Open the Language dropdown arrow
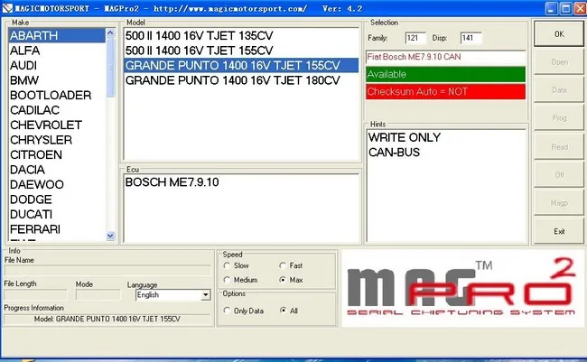The height and width of the screenshot is (362, 587). tap(206, 295)
